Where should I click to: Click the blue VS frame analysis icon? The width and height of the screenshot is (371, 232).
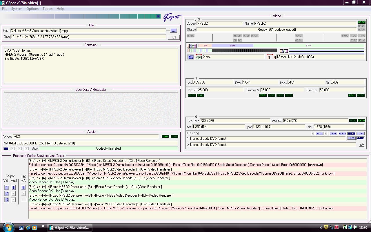click(x=191, y=57)
